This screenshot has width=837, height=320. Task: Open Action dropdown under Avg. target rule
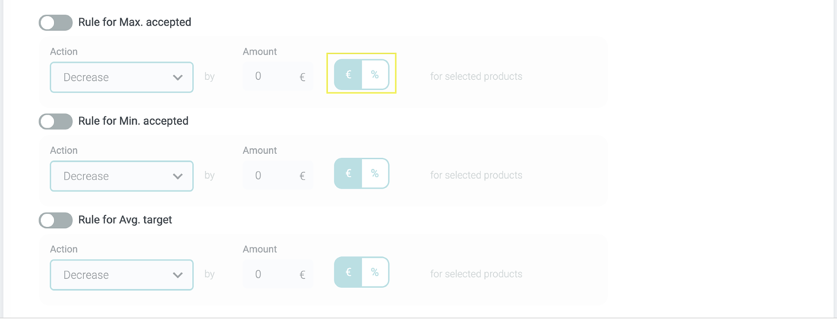pos(121,275)
